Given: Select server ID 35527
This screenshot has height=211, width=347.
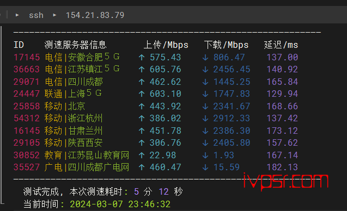Looking at the screenshot, I should coord(27,167).
